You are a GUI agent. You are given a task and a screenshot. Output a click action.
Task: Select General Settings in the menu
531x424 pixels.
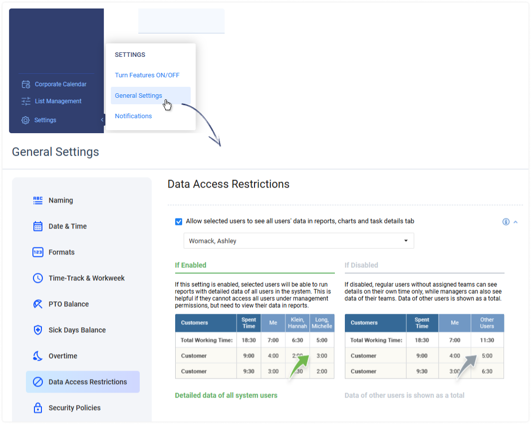138,95
